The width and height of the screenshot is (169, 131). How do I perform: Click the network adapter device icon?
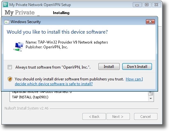click(x=18, y=47)
